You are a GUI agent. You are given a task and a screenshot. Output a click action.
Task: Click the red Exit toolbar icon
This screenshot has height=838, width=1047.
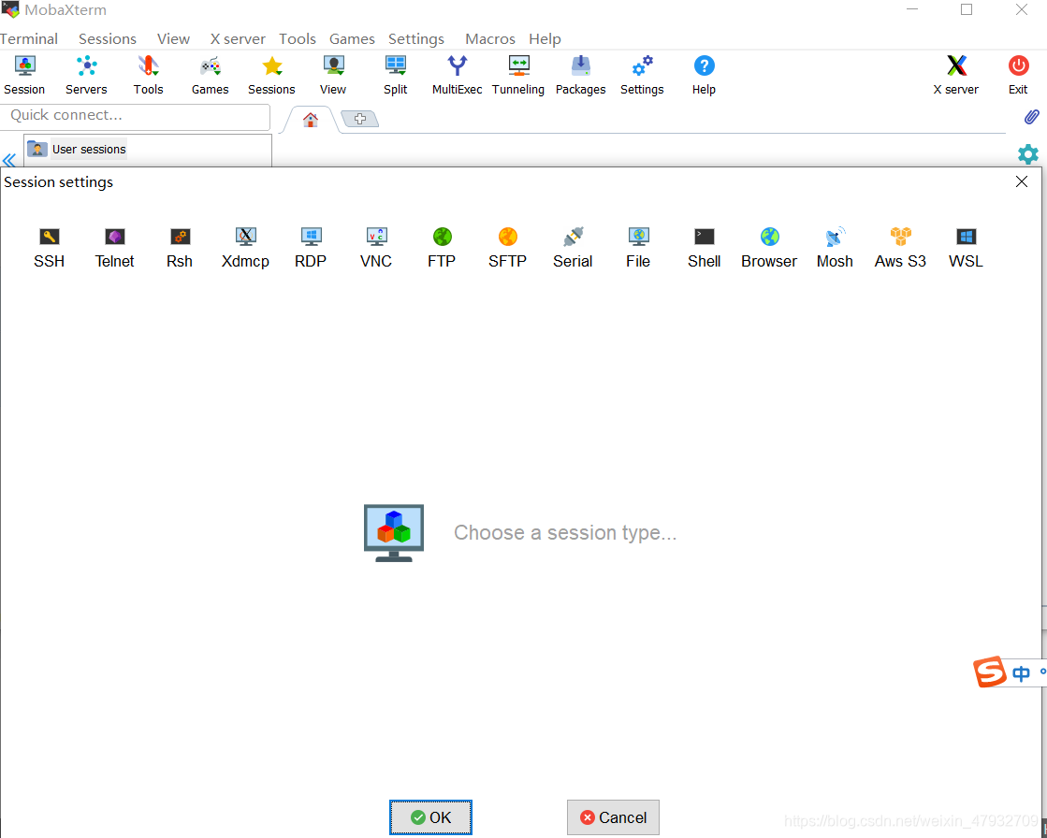click(1018, 76)
